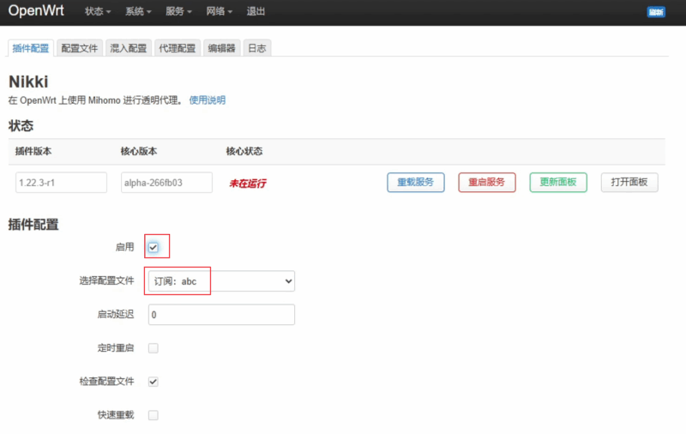Uncheck the 检查配置文件 checkbox
The width and height of the screenshot is (686, 434).
pos(153,382)
